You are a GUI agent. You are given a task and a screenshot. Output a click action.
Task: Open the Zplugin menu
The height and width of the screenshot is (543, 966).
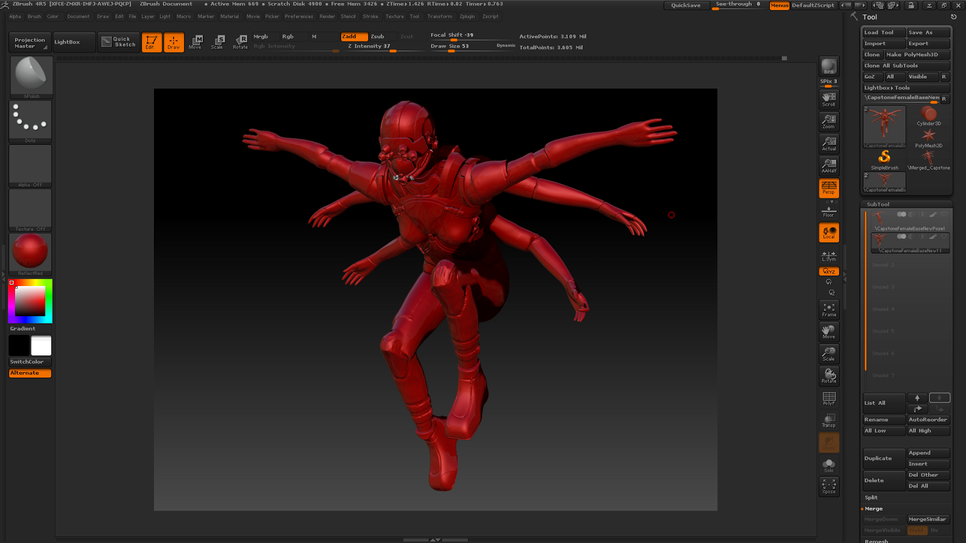point(467,16)
